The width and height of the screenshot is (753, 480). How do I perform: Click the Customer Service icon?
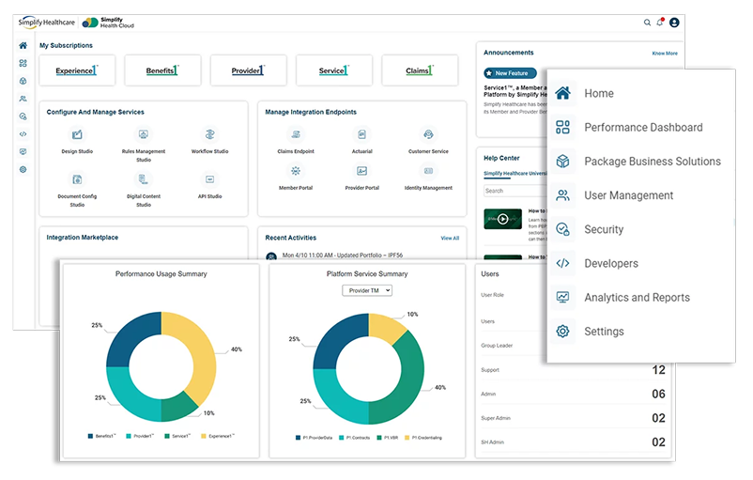pos(428,135)
